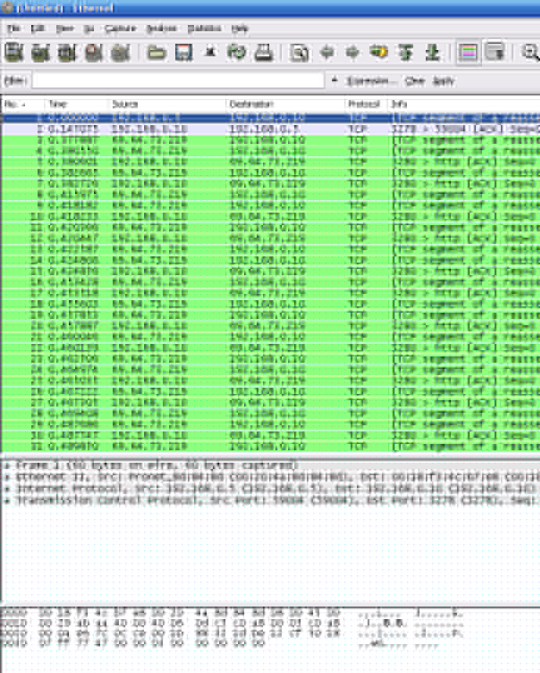The height and width of the screenshot is (673, 540).
Task: Go to the first packet
Action: coord(405,52)
